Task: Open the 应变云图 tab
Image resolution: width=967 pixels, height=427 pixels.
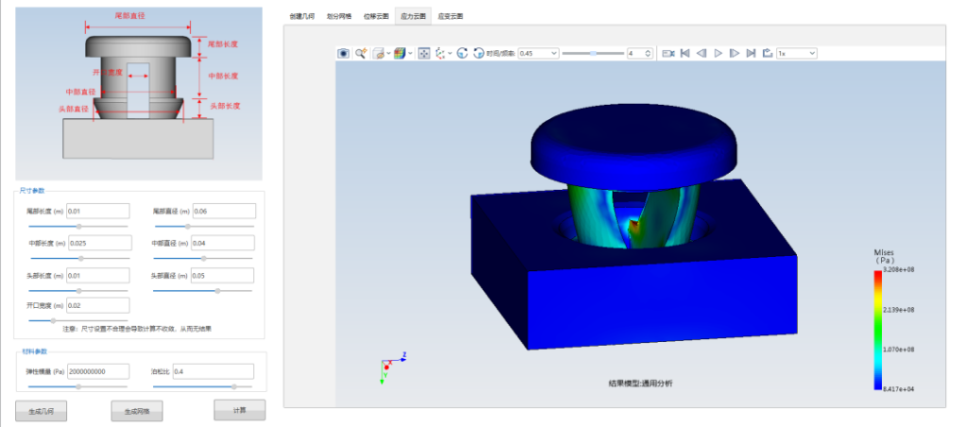Action: (x=450, y=16)
